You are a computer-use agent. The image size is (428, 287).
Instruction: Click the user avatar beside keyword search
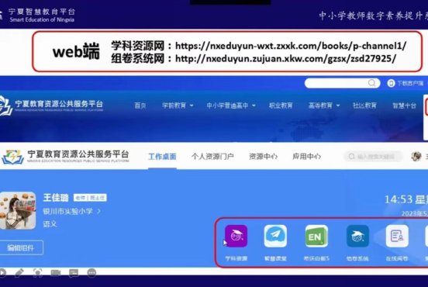(416, 157)
